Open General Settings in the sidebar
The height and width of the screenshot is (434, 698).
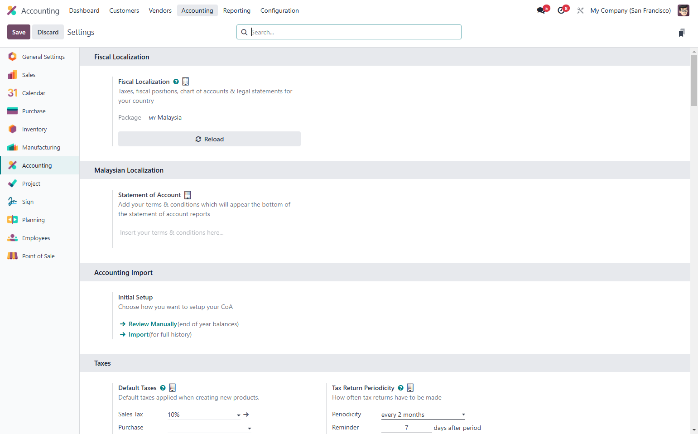40,57
